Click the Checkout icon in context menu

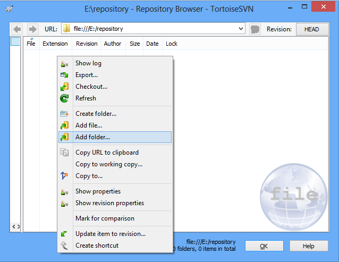point(64,87)
